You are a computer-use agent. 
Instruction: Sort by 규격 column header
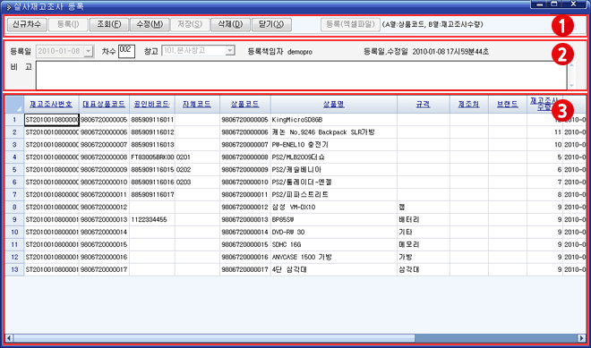(x=423, y=105)
